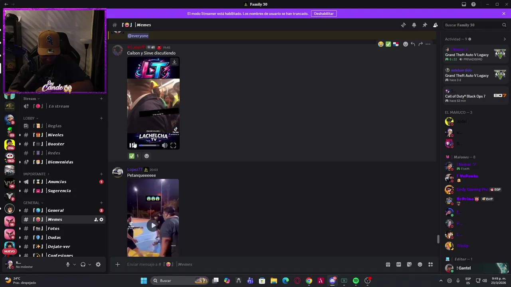The width and height of the screenshot is (511, 287).
Task: Open the General channel
Action: [x=62, y=210]
